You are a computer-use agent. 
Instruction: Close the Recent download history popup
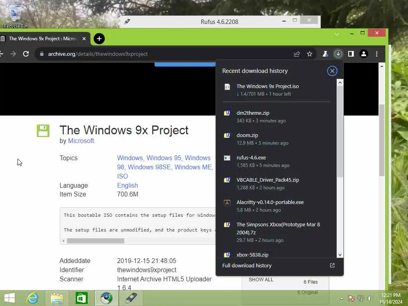(332, 71)
